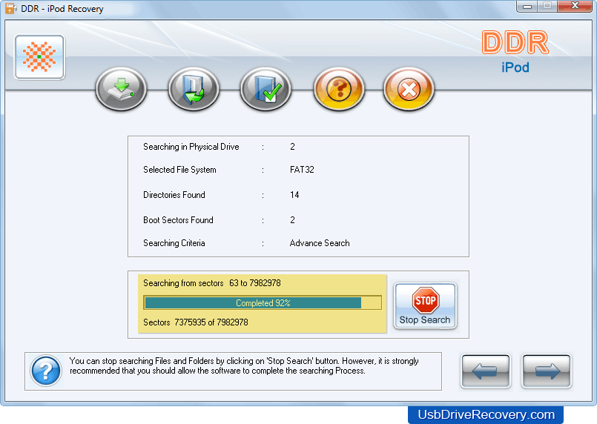Image resolution: width=597 pixels, height=424 pixels.
Task: Open help via orange question mark icon
Action: point(338,89)
